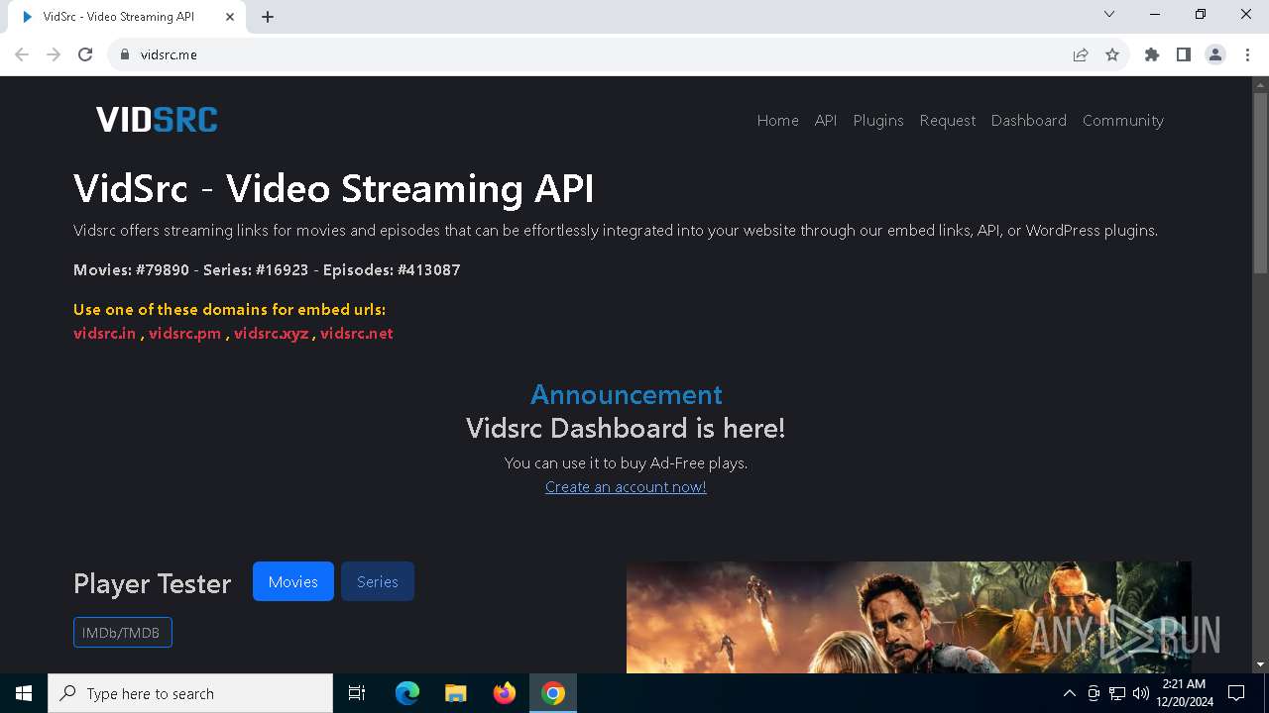The image size is (1269, 713).
Task: Close the VidSrc tab
Action: point(230,17)
